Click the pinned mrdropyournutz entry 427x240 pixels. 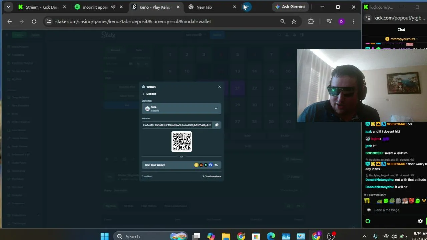(401, 39)
